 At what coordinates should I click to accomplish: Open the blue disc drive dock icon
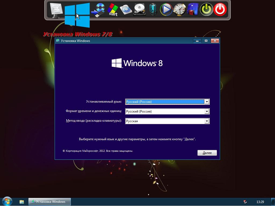click(126, 10)
